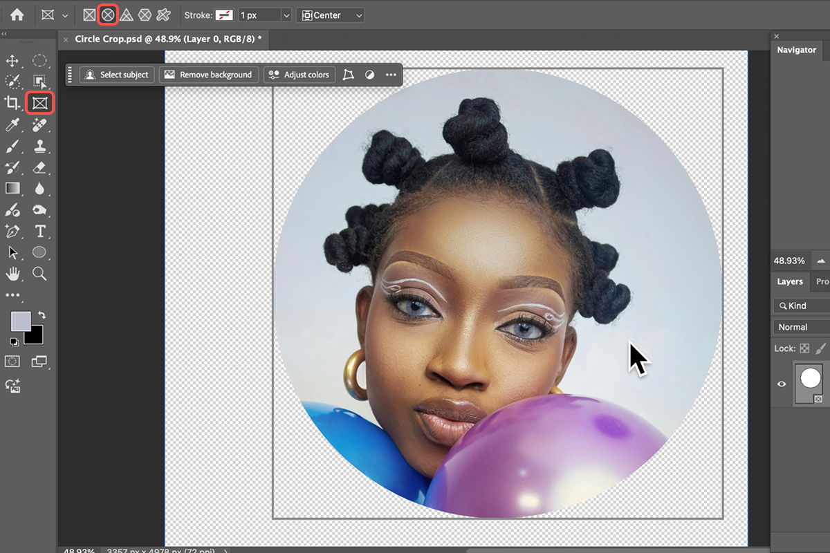Select the Frame tool in the toolbar
The width and height of the screenshot is (830, 553).
click(x=40, y=103)
